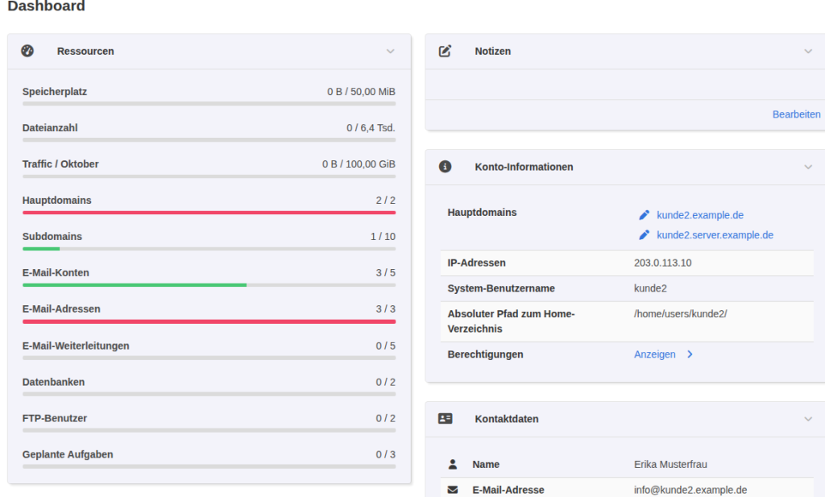Click pencil icon beside kunde2.example.de
The width and height of the screenshot is (825, 497).
[x=644, y=215]
